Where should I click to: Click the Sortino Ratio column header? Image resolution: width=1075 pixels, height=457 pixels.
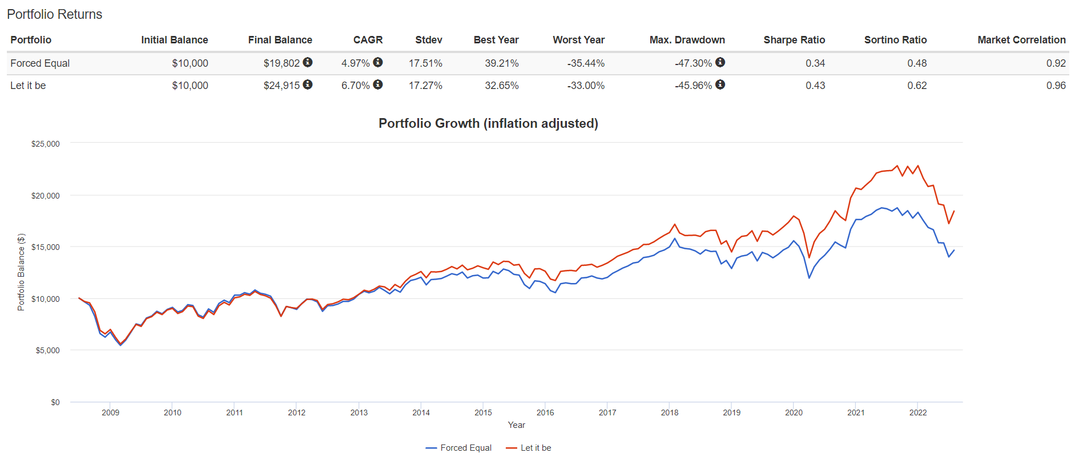tap(895, 40)
